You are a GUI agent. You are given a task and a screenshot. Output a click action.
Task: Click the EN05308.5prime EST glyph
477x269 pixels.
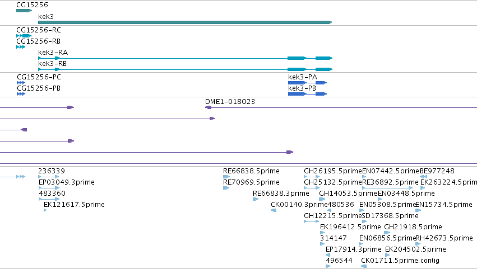(362, 210)
